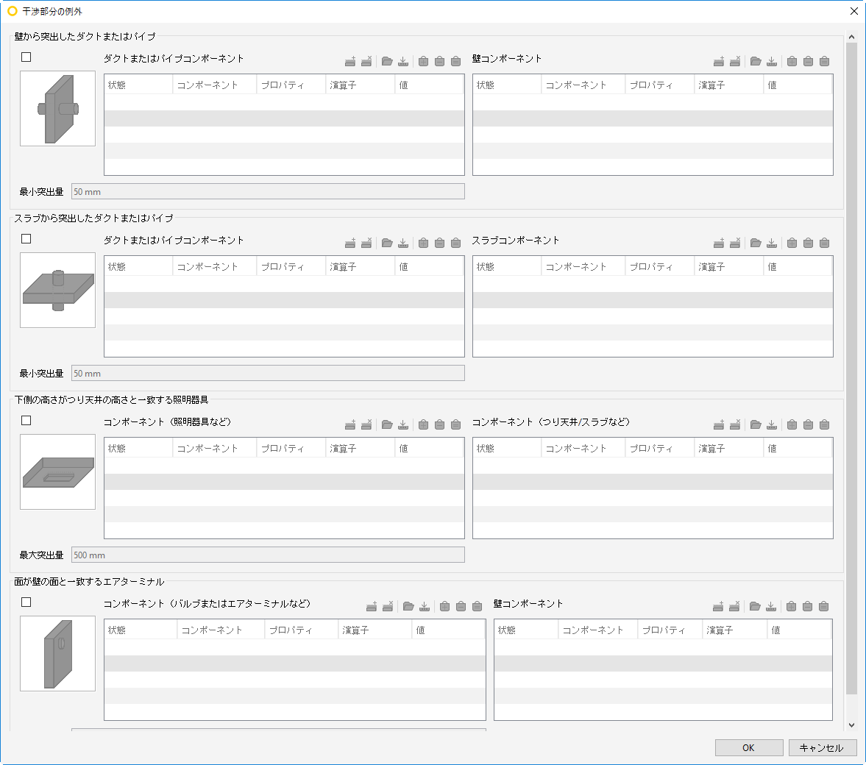Add row icon for スラブコンポーネント table
The width and height of the screenshot is (866, 765).
coord(719,243)
